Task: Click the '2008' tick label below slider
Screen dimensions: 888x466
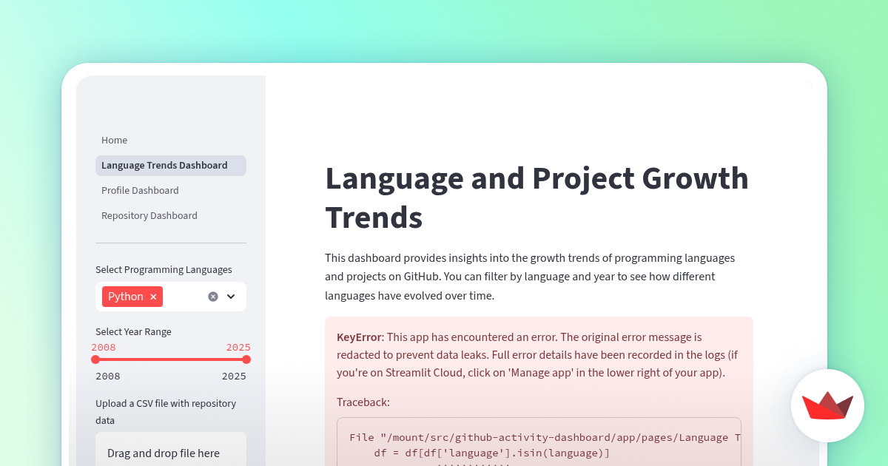Action: pos(108,376)
